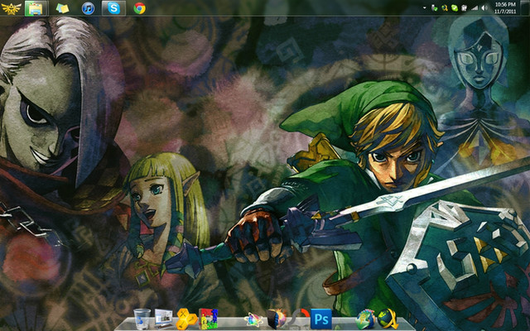Open the flaming globe box dock icon
This screenshot has height=331, width=530.
[x=276, y=319]
